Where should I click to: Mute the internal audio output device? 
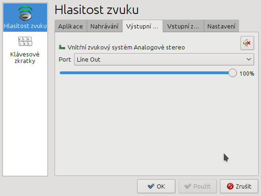(x=247, y=43)
